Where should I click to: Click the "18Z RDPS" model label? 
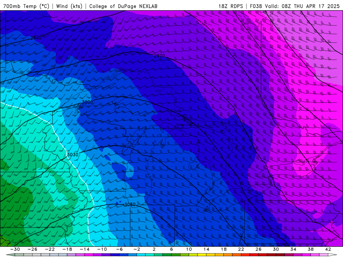tap(231, 6)
